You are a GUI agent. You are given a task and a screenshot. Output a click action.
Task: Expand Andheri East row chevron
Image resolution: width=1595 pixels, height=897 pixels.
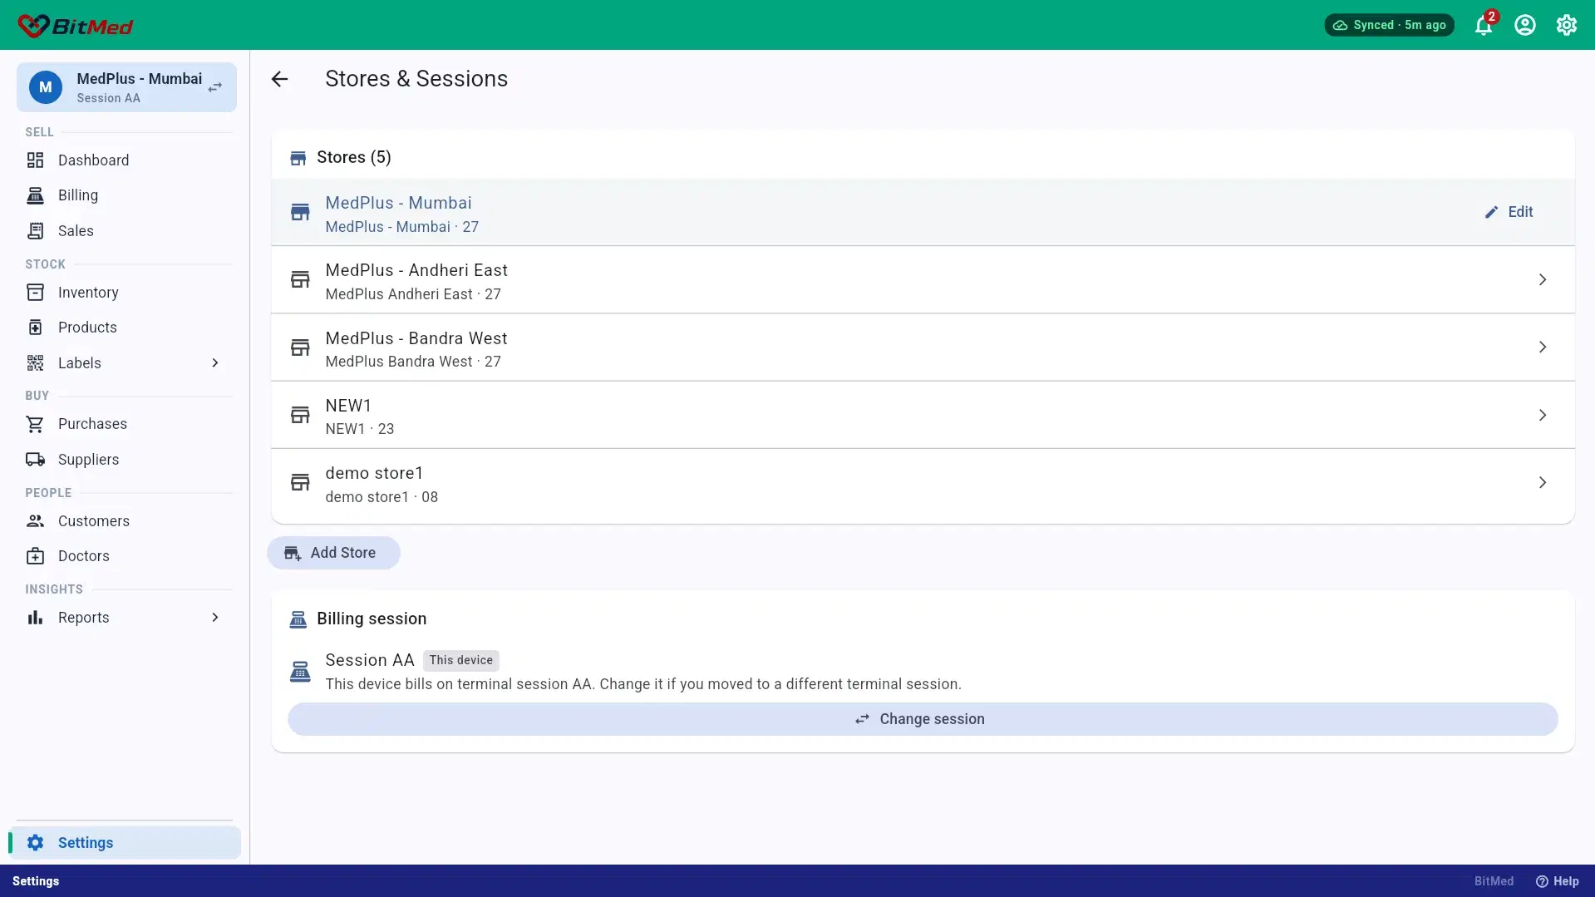tap(1543, 280)
